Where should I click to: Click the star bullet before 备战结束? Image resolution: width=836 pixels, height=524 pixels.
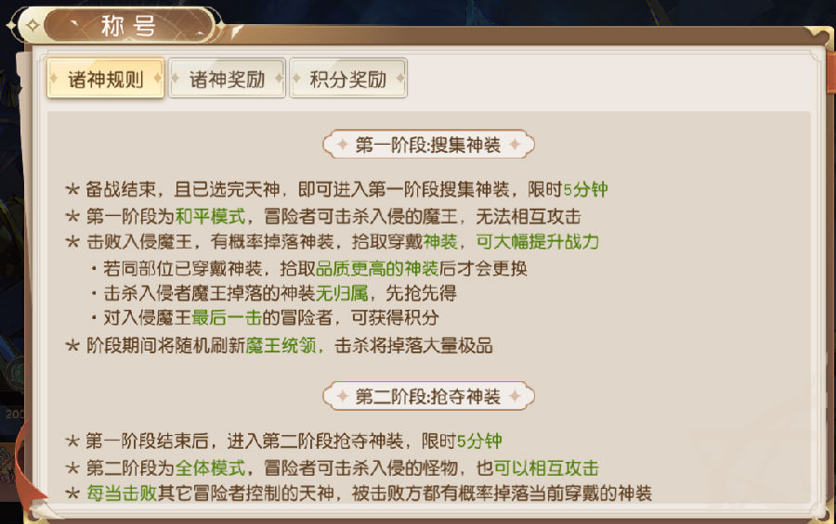pos(72,190)
